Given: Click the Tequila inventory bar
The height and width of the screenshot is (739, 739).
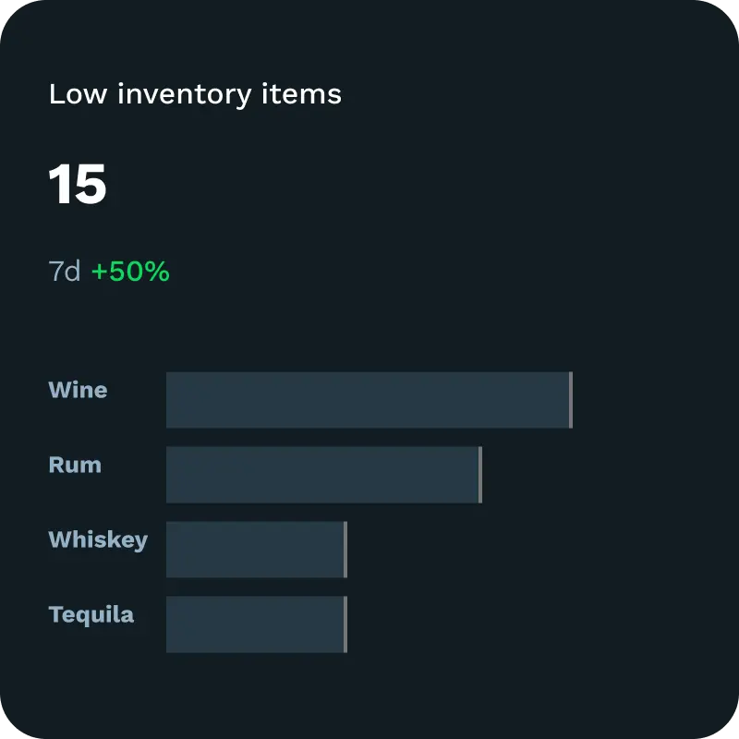Looking at the screenshot, I should coord(255,624).
